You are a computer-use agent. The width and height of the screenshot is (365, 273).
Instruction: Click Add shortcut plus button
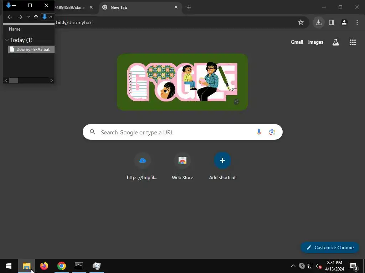point(222,160)
